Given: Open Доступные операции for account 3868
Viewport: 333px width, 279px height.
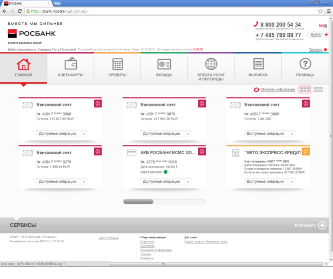Looking at the screenshot, I should 62,133.
